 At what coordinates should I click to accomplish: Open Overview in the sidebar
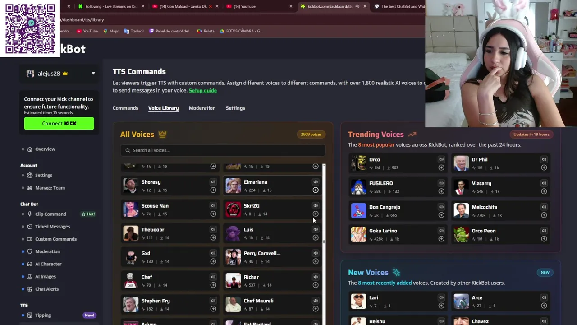tap(45, 149)
